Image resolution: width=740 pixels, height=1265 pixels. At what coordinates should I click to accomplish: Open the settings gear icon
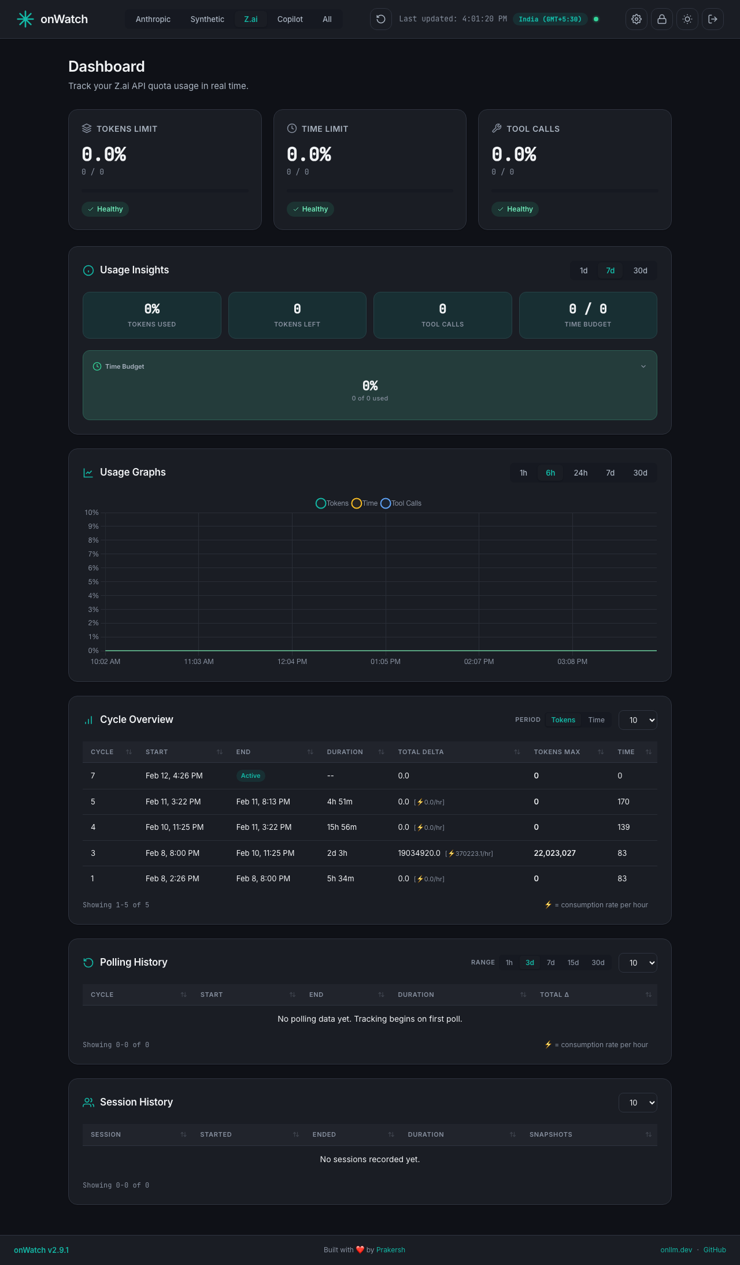pos(637,19)
